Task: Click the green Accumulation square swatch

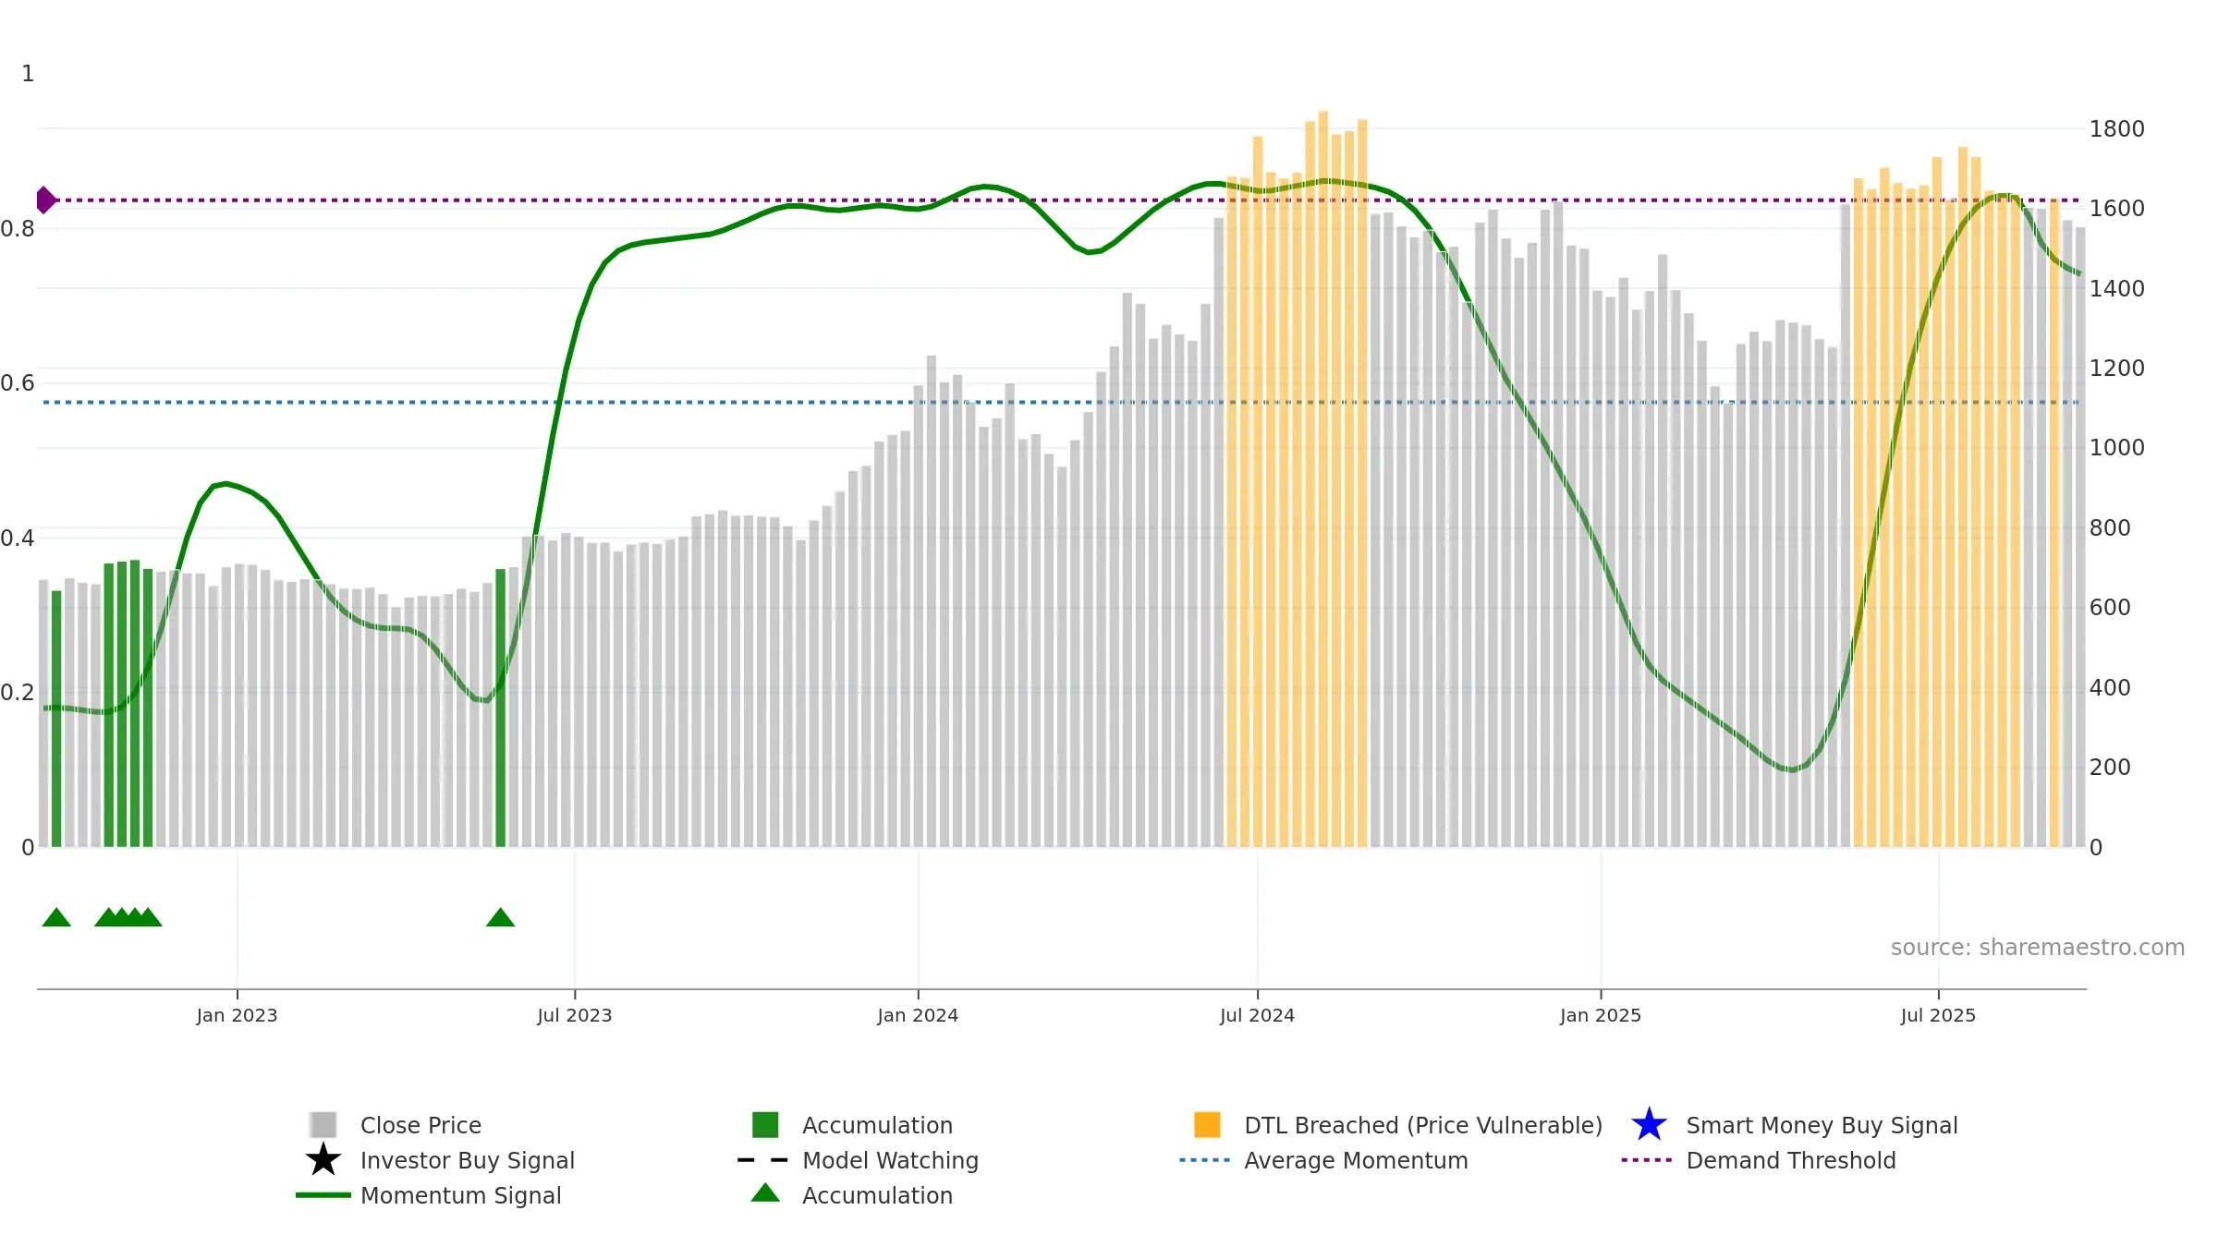Action: tap(765, 1125)
